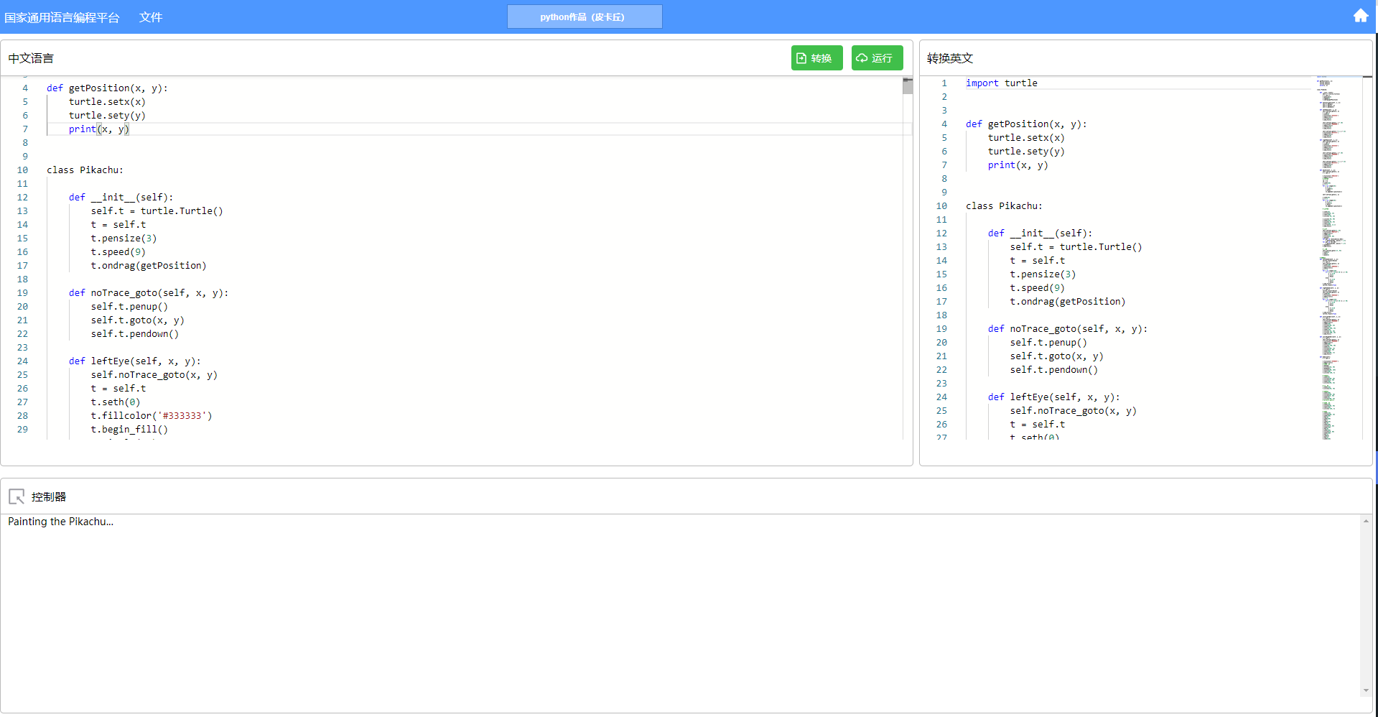Click def leftEye line in left editor
Screen dimensions: 1378x717
click(x=135, y=361)
